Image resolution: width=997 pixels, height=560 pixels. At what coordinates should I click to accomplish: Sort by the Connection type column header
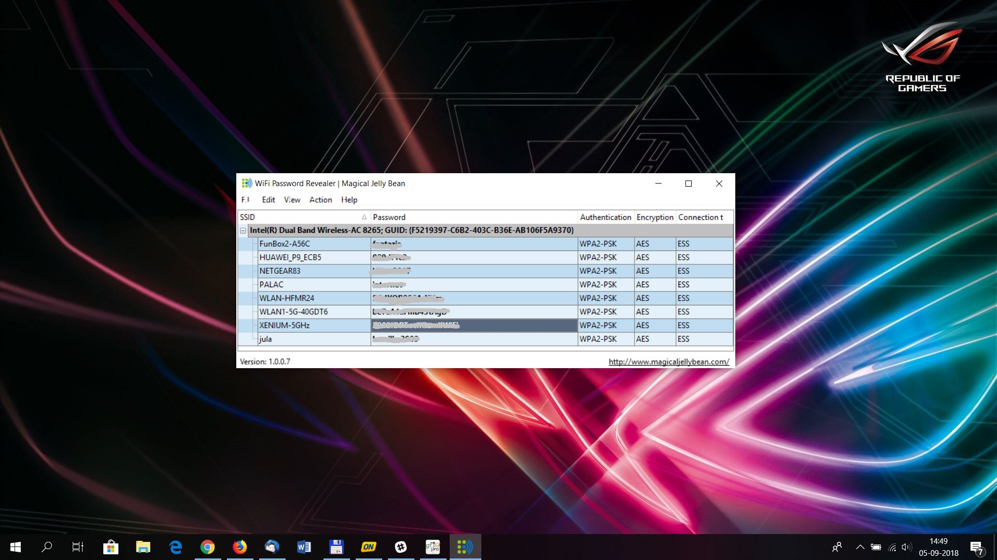tap(704, 217)
